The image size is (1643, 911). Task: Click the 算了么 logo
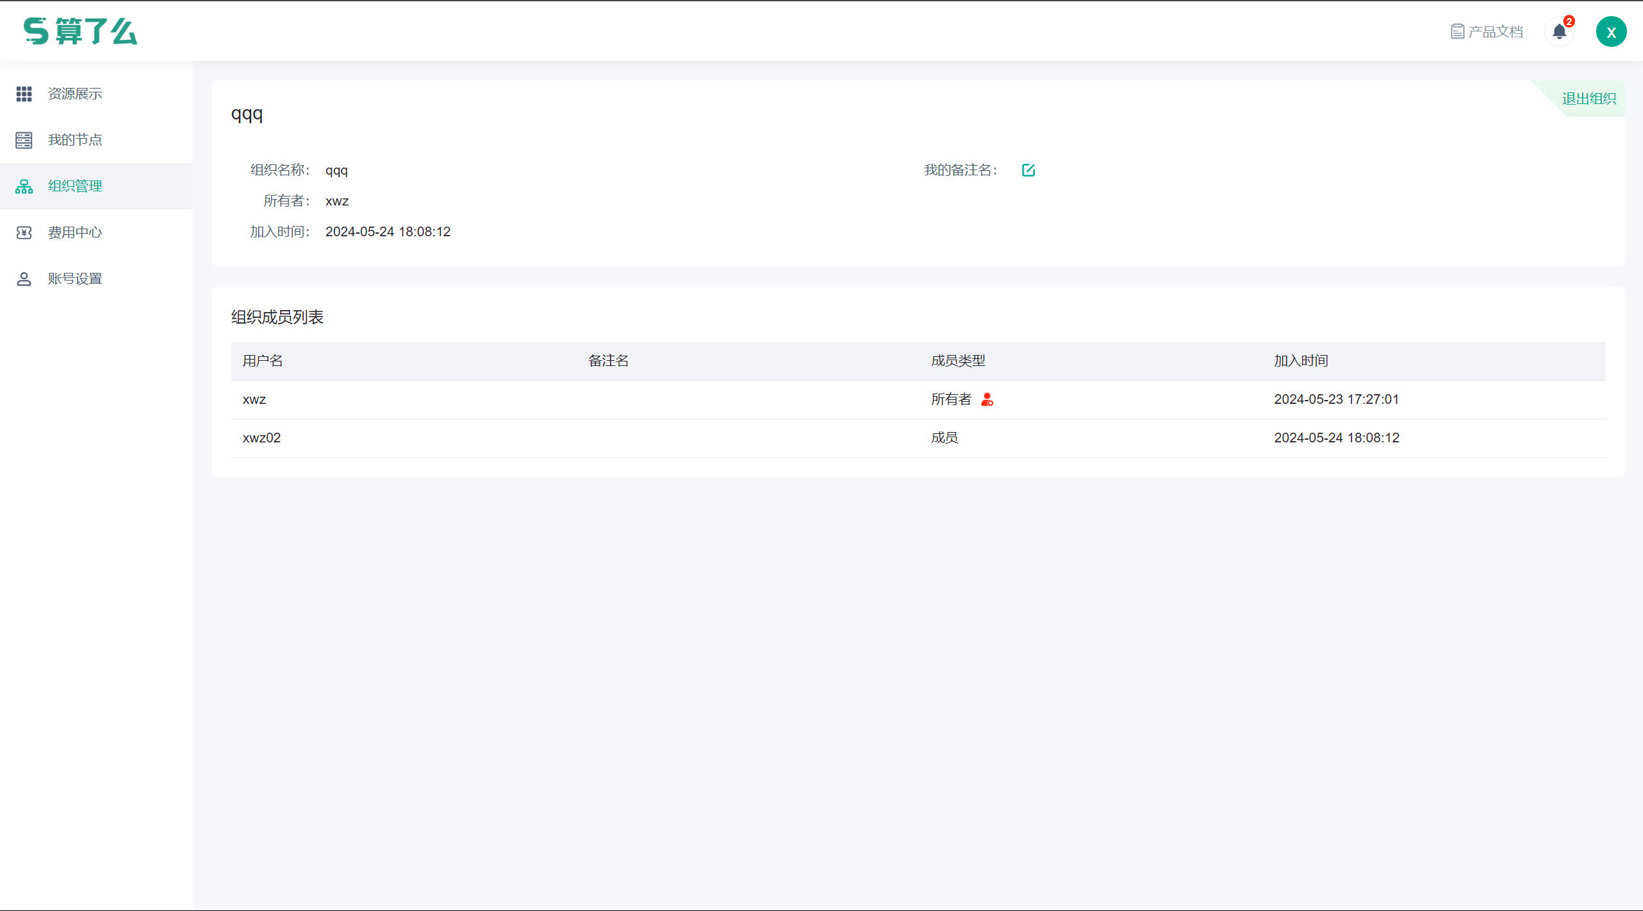tap(80, 31)
